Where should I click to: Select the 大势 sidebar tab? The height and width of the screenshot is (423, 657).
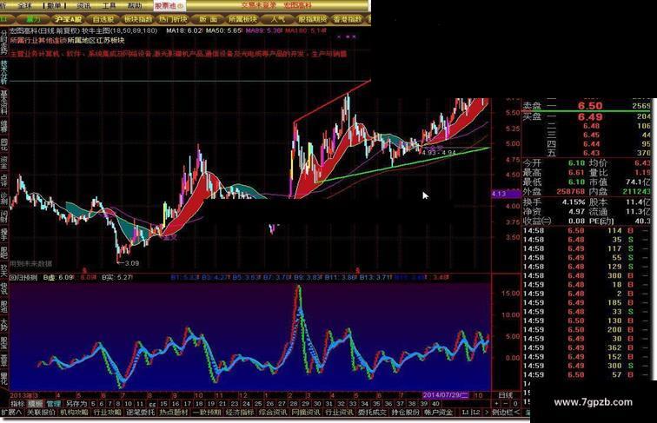(x=4, y=326)
